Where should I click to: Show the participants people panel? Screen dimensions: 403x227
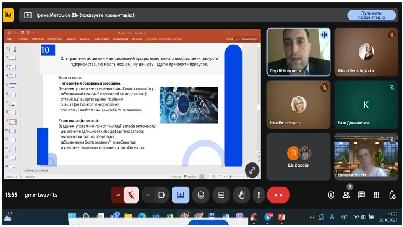pyautogui.click(x=346, y=195)
